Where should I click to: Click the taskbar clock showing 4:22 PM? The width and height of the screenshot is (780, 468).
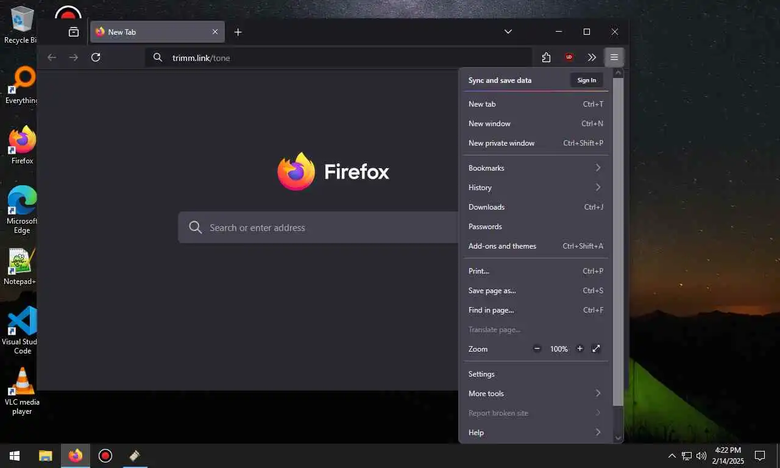click(x=728, y=456)
